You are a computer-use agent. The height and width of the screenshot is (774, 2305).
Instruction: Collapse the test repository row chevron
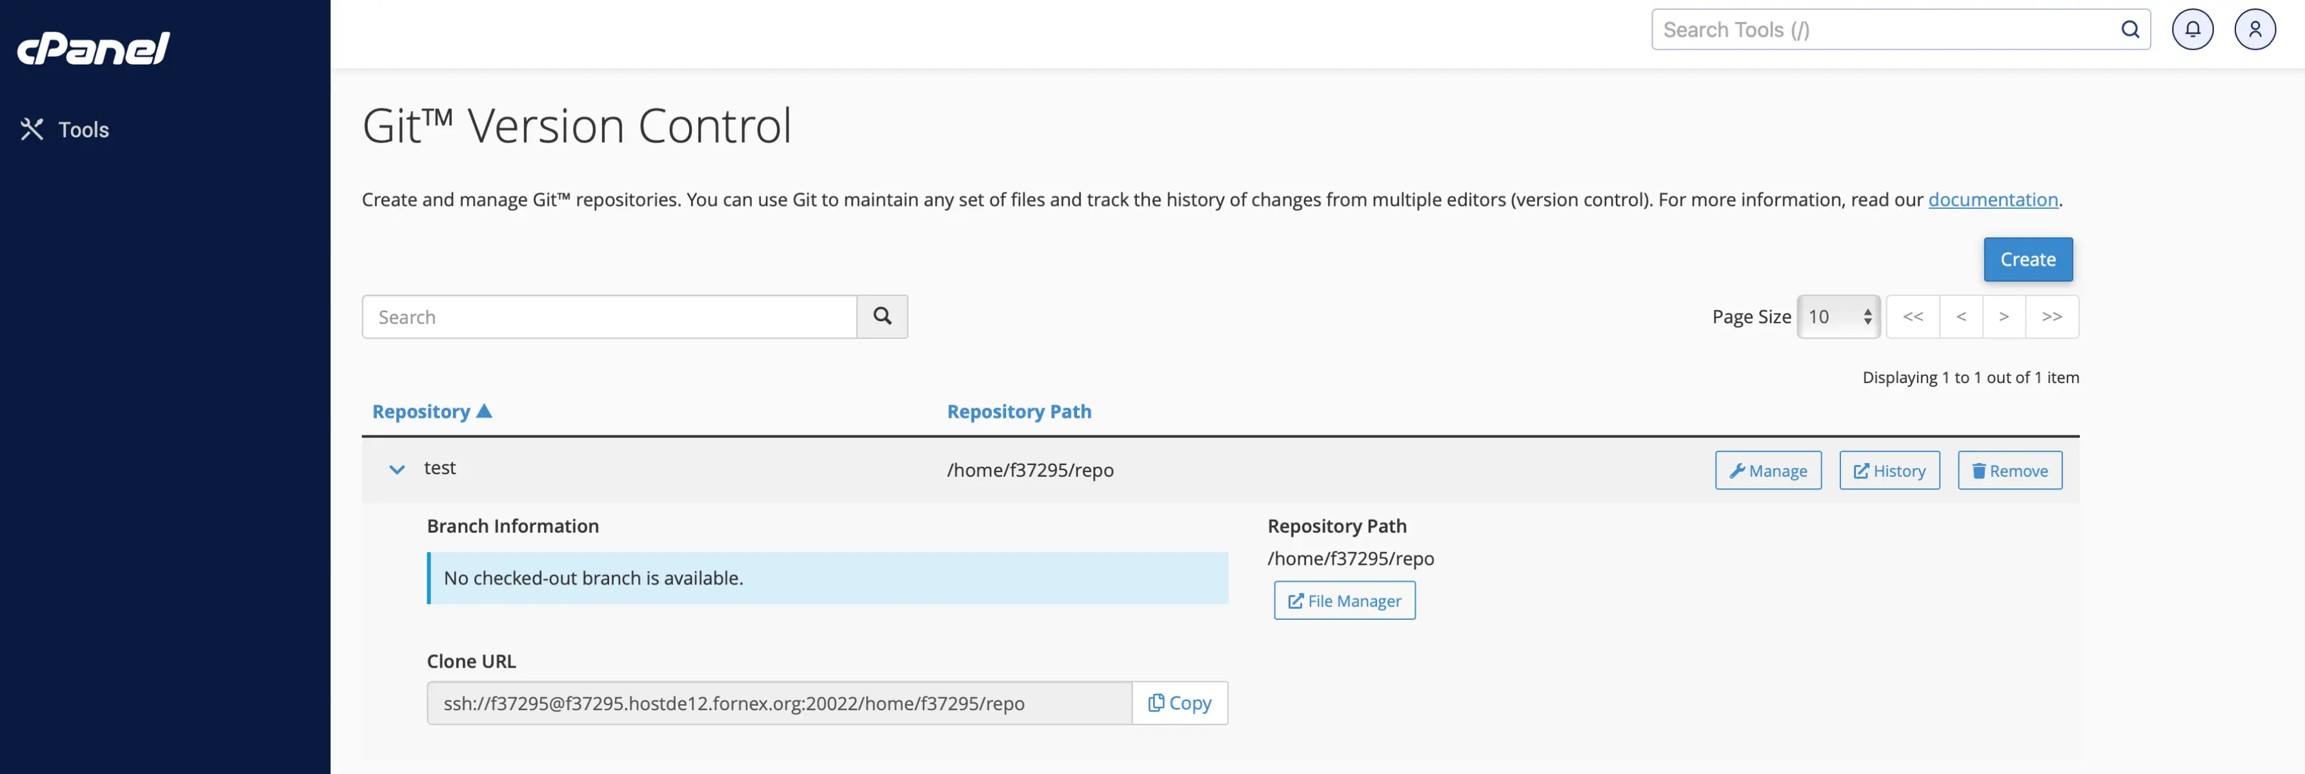[396, 469]
